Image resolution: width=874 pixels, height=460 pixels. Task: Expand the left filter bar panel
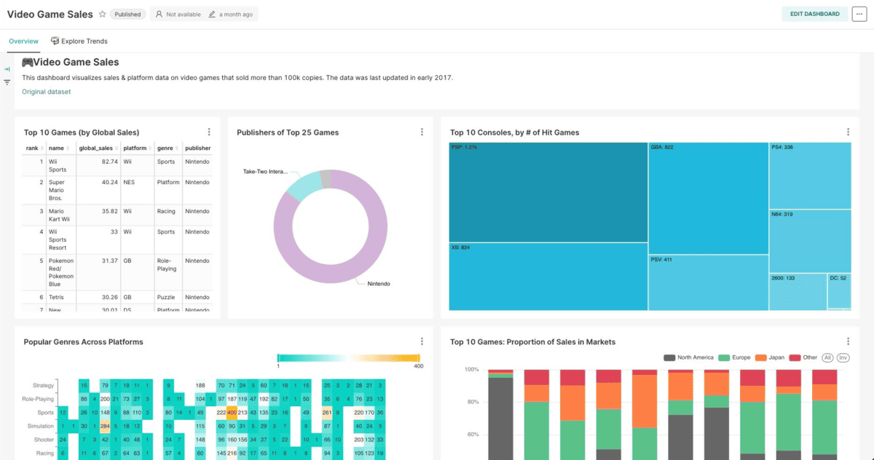click(x=7, y=69)
